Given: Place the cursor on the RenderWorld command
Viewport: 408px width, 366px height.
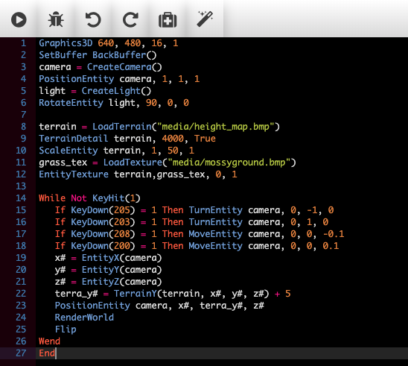Looking at the screenshot, I should 84,318.
